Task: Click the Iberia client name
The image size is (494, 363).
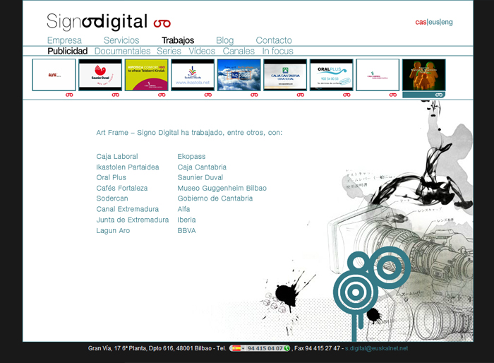Action: point(186,220)
